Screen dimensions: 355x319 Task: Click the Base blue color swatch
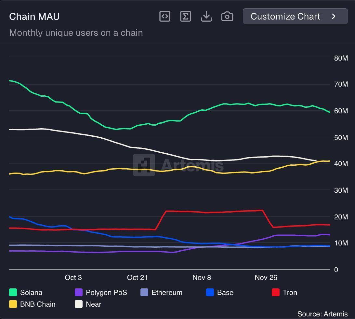(210, 292)
